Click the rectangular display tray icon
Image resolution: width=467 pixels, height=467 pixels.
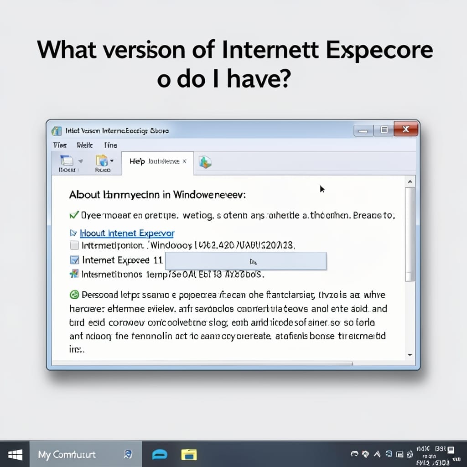[x=400, y=454]
